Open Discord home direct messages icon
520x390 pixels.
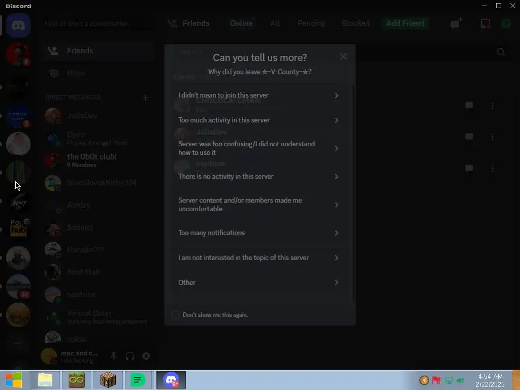point(18,25)
